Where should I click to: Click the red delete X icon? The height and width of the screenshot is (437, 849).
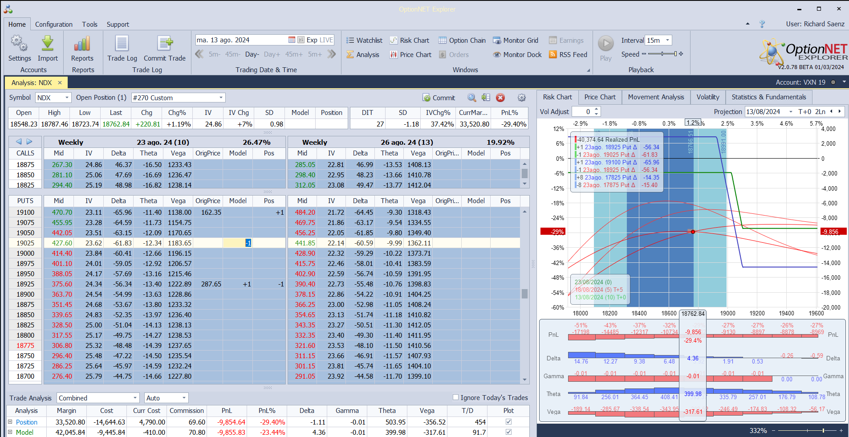[x=500, y=98]
